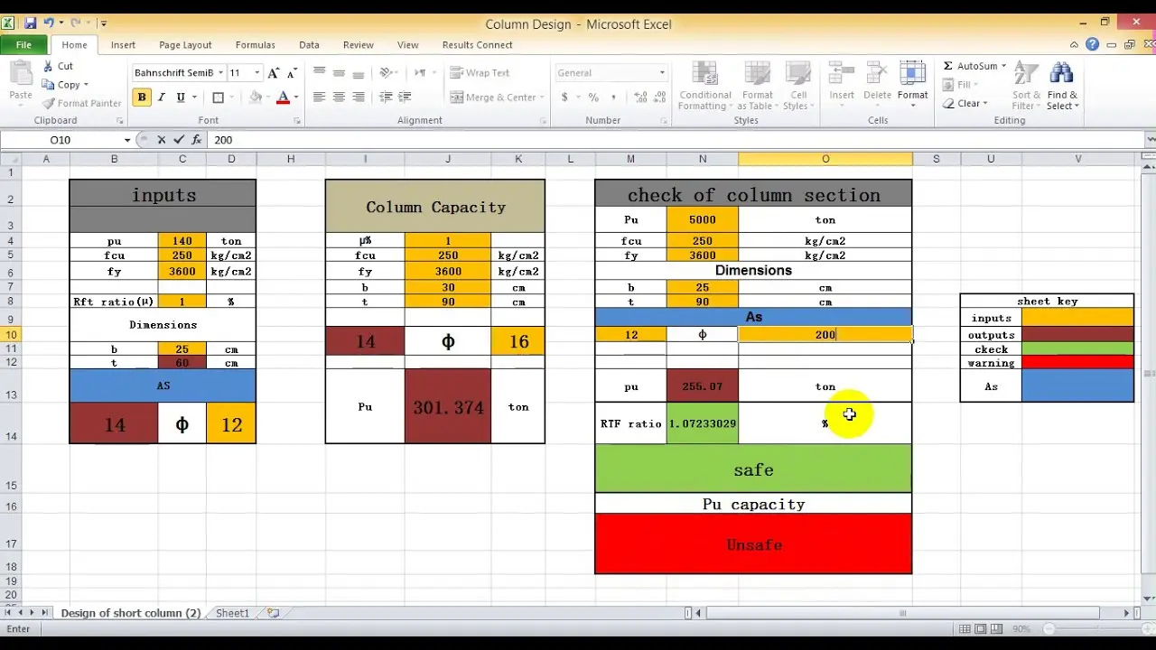This screenshot has height=650, width=1156.
Task: Click the AutoSum button
Action: pyautogui.click(x=972, y=66)
